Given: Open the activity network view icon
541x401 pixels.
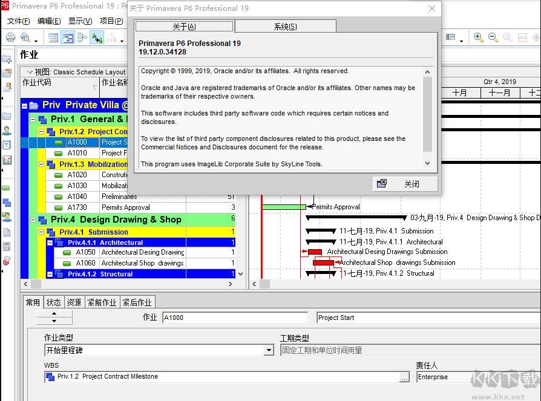Looking at the screenshot, I should 82,37.
